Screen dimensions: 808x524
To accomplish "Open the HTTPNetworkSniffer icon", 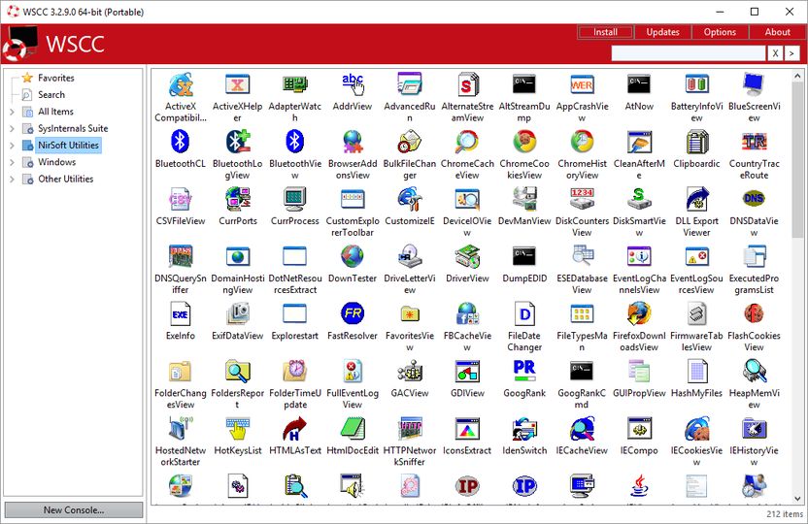I will (410, 428).
